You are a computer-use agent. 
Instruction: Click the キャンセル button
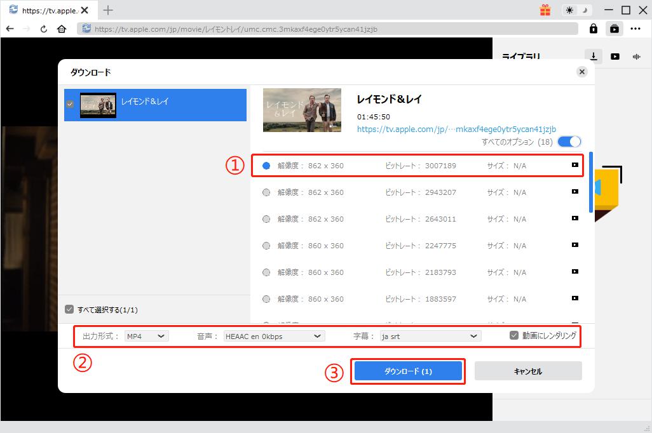click(528, 371)
